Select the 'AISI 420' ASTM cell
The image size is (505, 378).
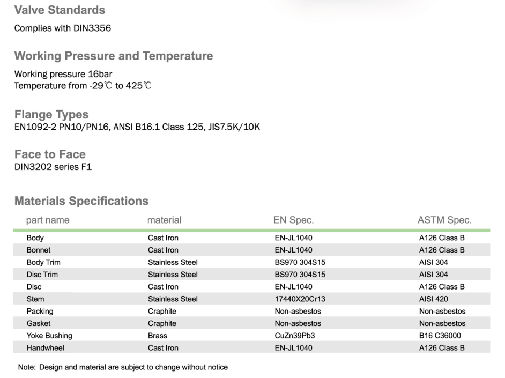click(x=433, y=299)
